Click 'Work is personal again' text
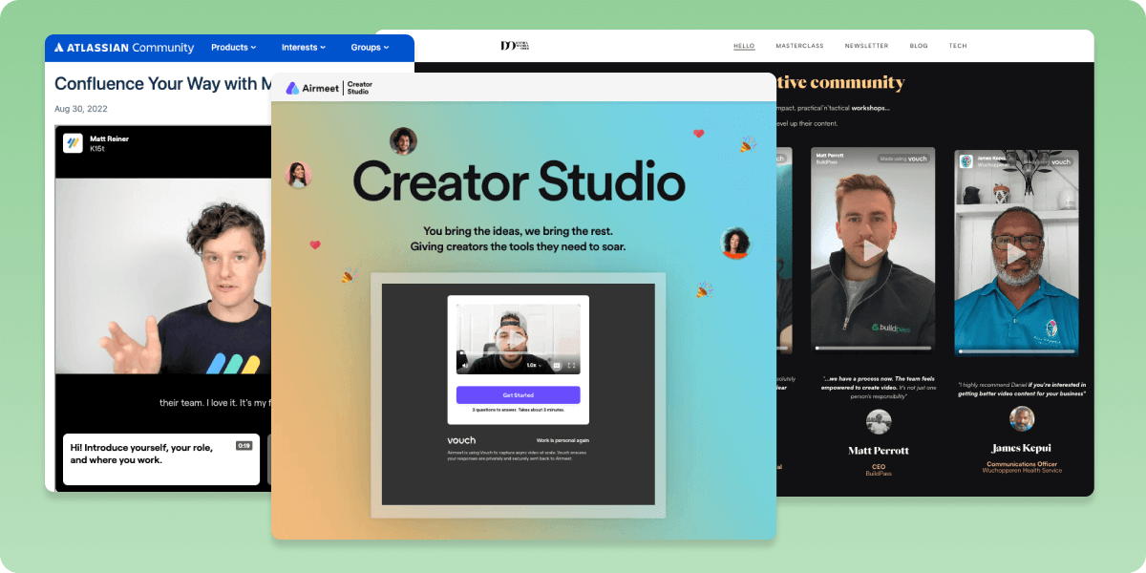Image resolution: width=1146 pixels, height=573 pixels. click(x=562, y=440)
